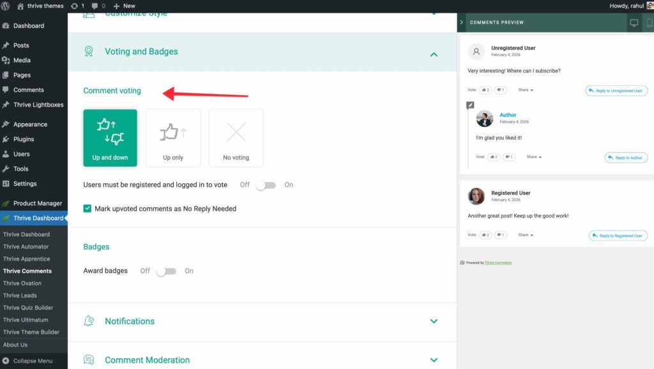Screen dimensions: 654x369
Task: Enable the Award badges switch
Action: coord(165,271)
